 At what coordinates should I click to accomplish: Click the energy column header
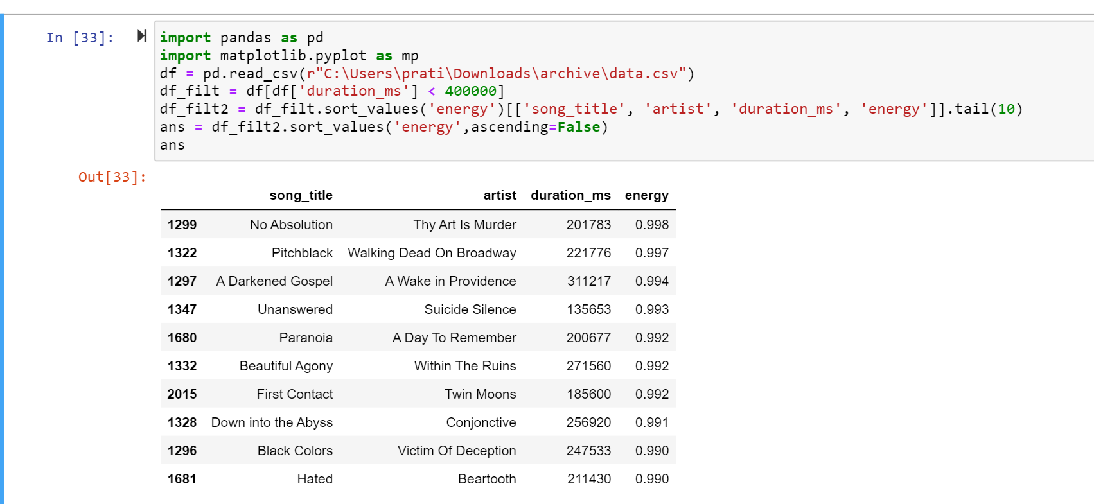tap(646, 195)
